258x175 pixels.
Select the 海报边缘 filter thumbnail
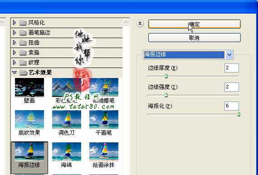coord(29,151)
